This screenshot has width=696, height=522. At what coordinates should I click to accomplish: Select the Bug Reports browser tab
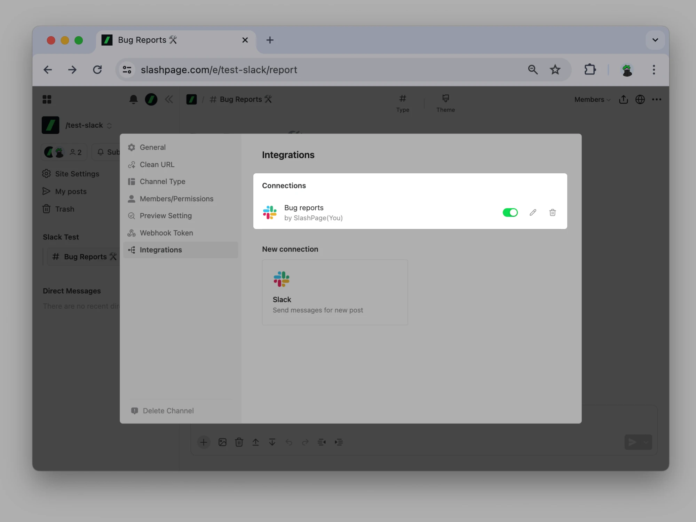176,40
